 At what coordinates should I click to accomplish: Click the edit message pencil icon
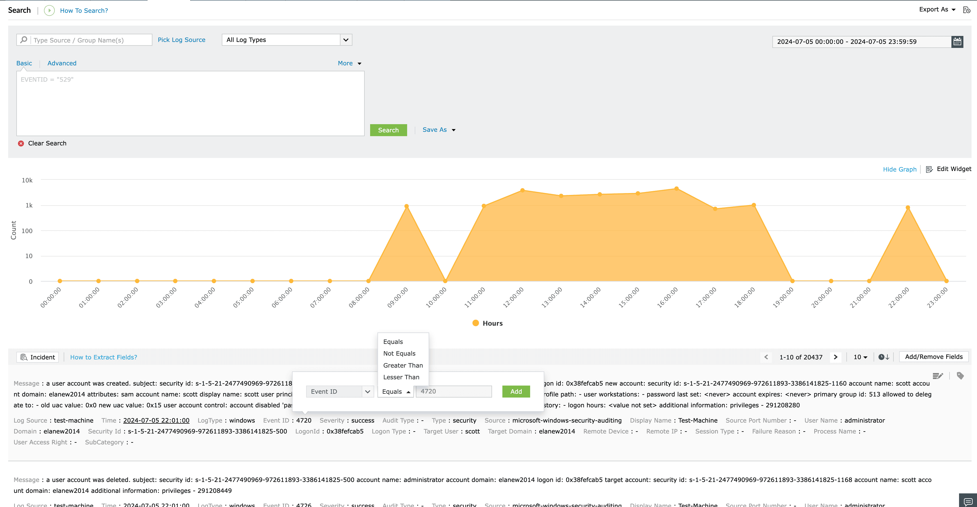point(938,376)
